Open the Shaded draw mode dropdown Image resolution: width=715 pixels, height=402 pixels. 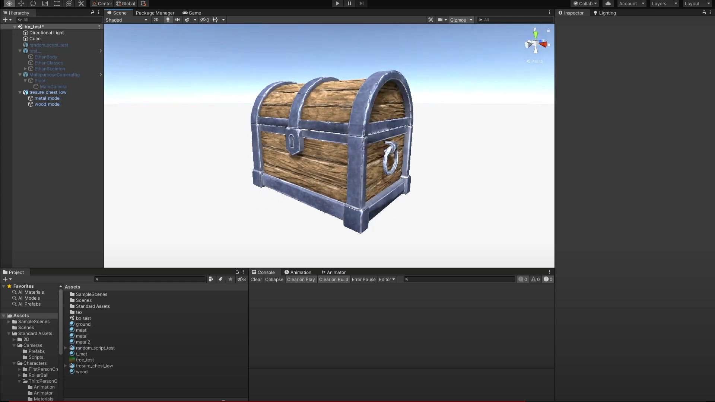(127, 20)
